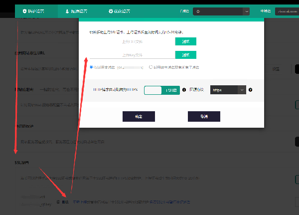Open the 防护设置 shield tab
Image resolution: width=299 pixels, height=215 pixels.
point(36,11)
